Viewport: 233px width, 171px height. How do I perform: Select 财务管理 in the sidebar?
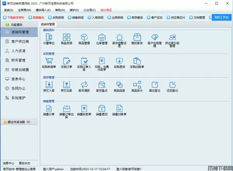[x=19, y=60]
